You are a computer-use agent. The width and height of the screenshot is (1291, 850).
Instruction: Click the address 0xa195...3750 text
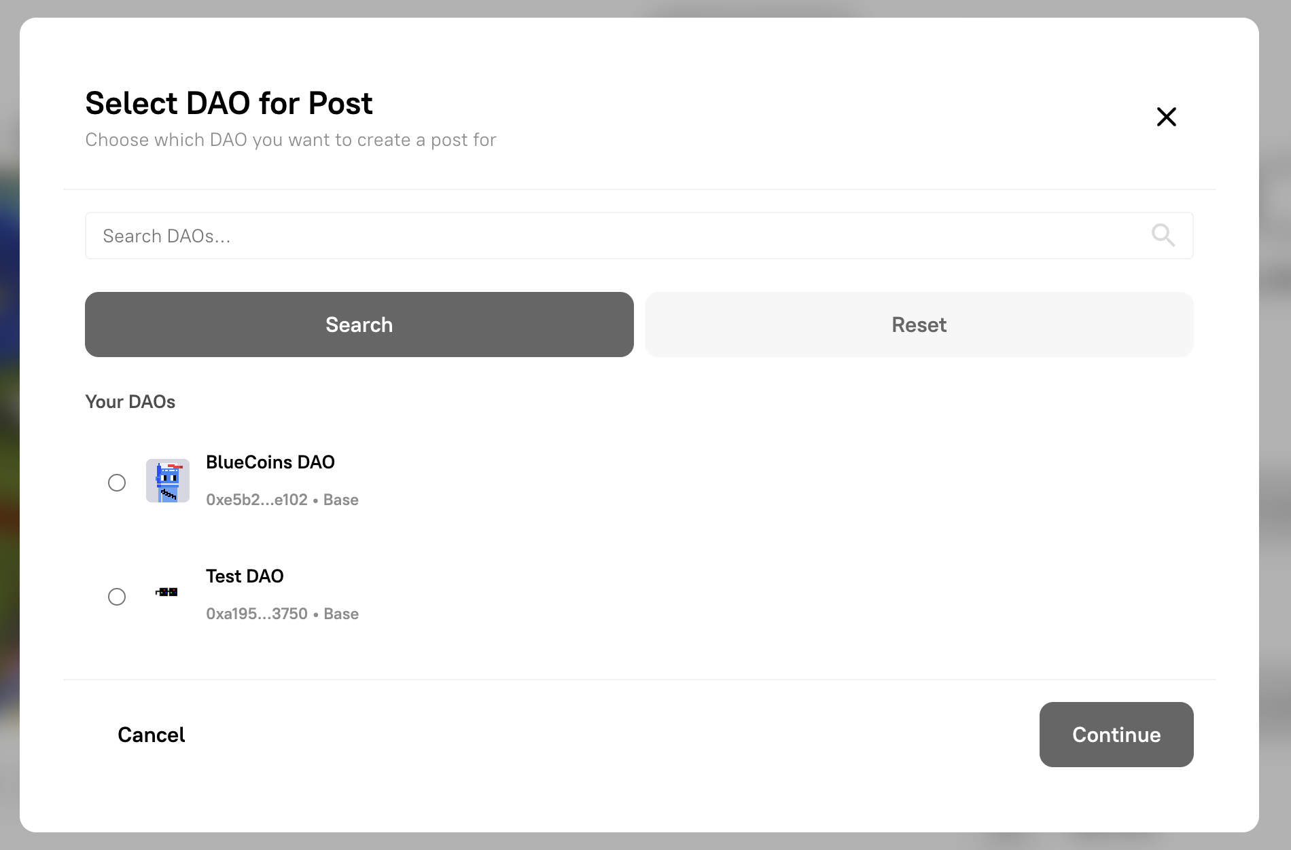pos(257,614)
